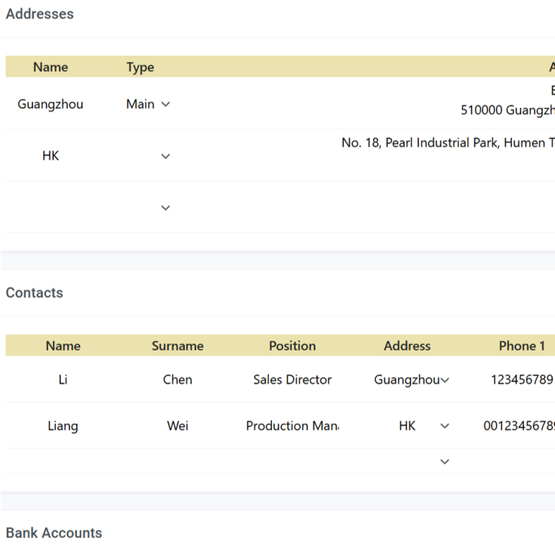Click the Phone 1 field for Liang
This screenshot has height=550, width=555.
pos(519,426)
